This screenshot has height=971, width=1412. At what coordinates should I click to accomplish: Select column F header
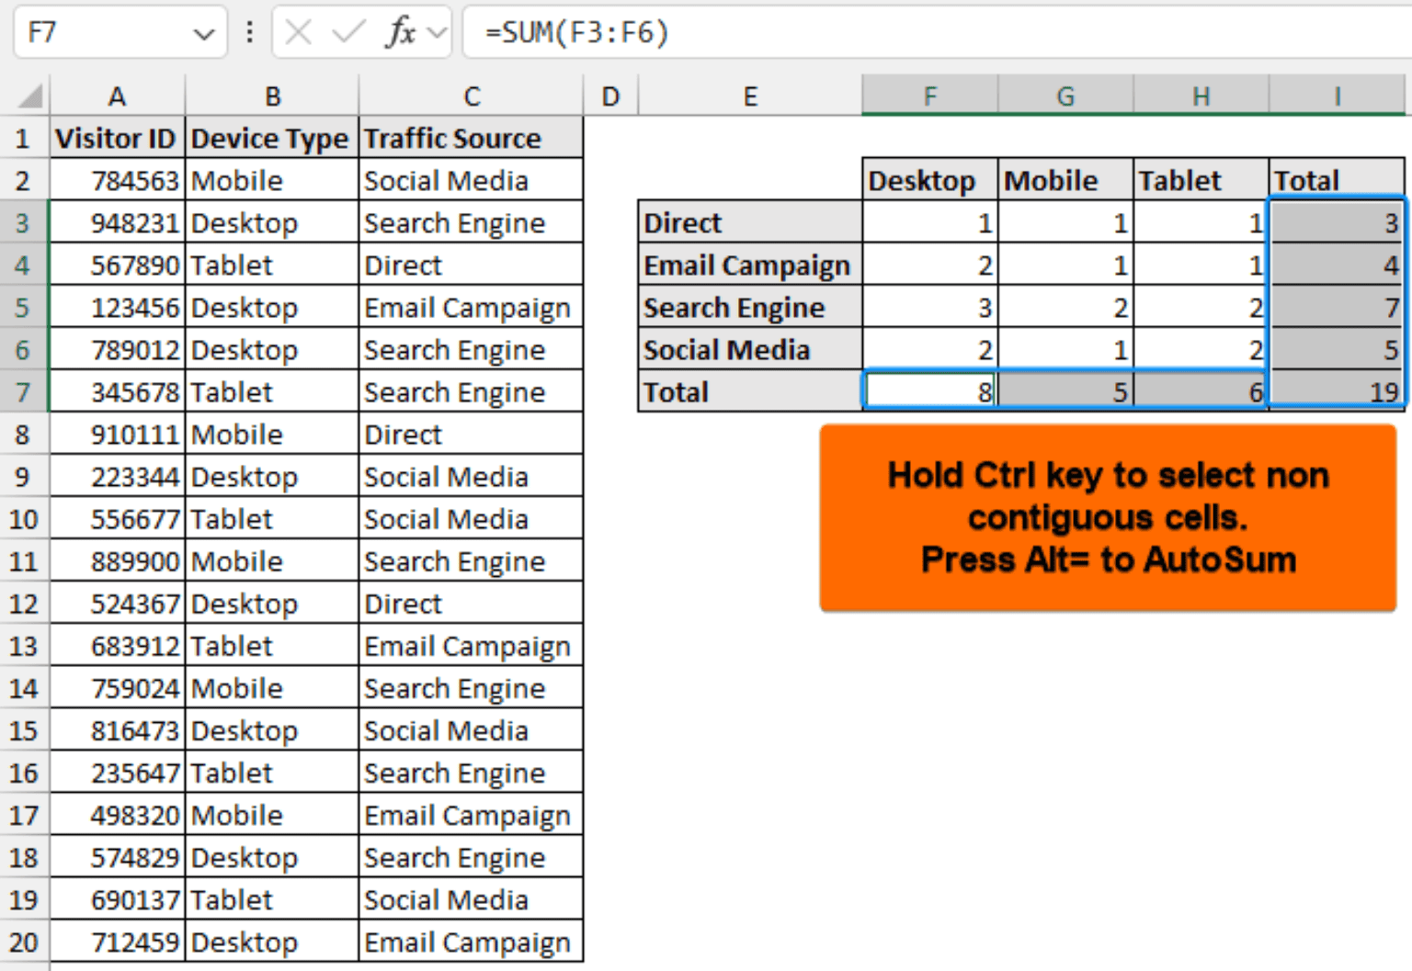point(928,95)
